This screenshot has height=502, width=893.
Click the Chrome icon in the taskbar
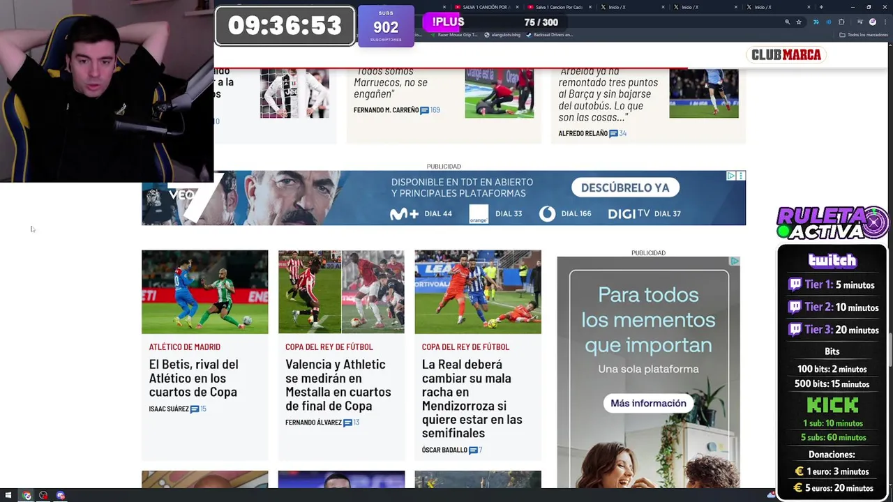[27, 496]
